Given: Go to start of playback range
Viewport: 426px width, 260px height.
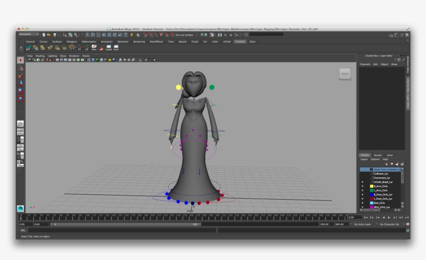Looking at the screenshot, I should pos(366,217).
